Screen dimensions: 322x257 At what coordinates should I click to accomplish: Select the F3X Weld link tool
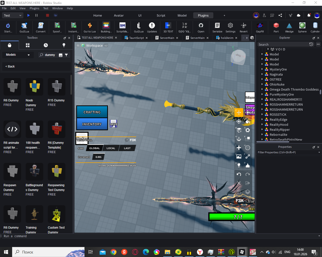pyautogui.click(x=248, y=156)
